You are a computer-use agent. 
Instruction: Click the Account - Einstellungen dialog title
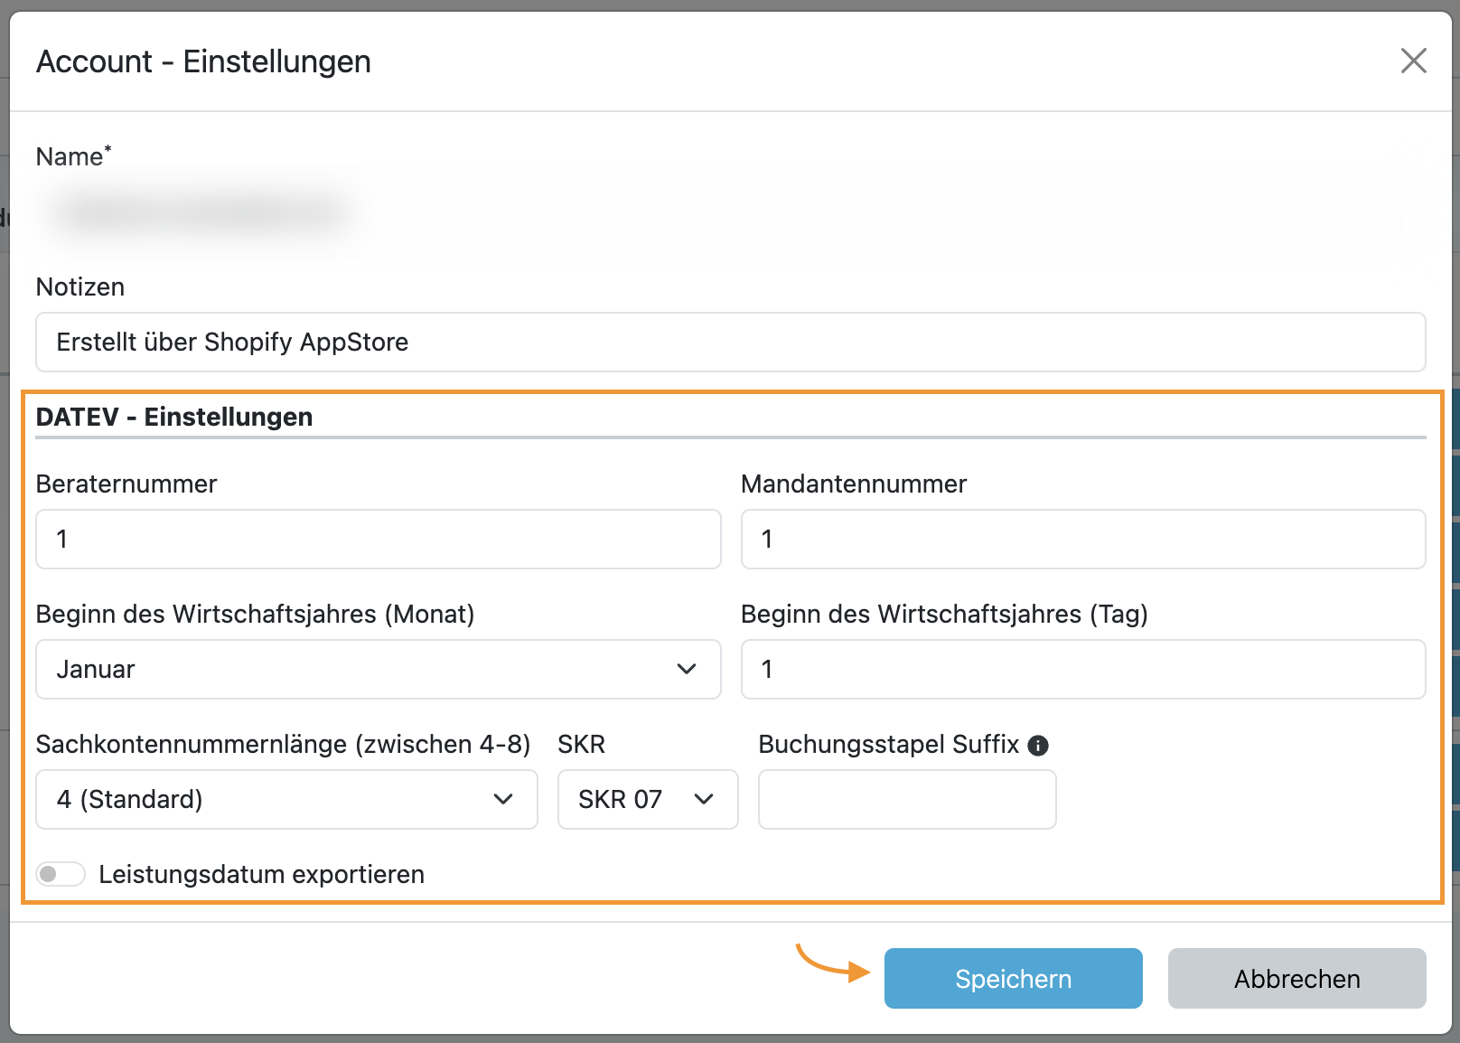(203, 61)
